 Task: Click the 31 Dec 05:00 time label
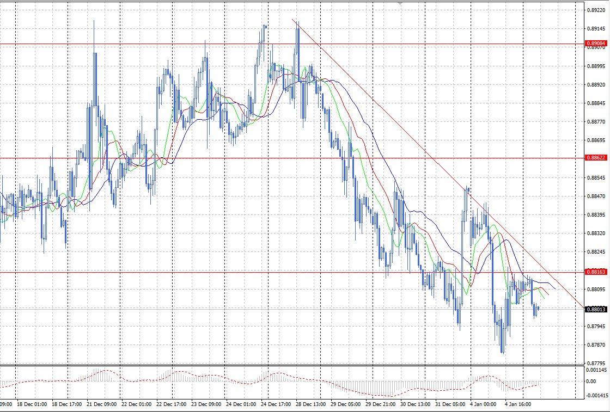pos(450,404)
